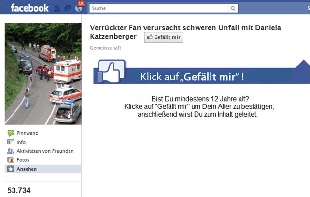Viewport: 310px width, 197px height.
Task: Click the Pinnwand speech bubble icon
Action: pyautogui.click(x=11, y=133)
